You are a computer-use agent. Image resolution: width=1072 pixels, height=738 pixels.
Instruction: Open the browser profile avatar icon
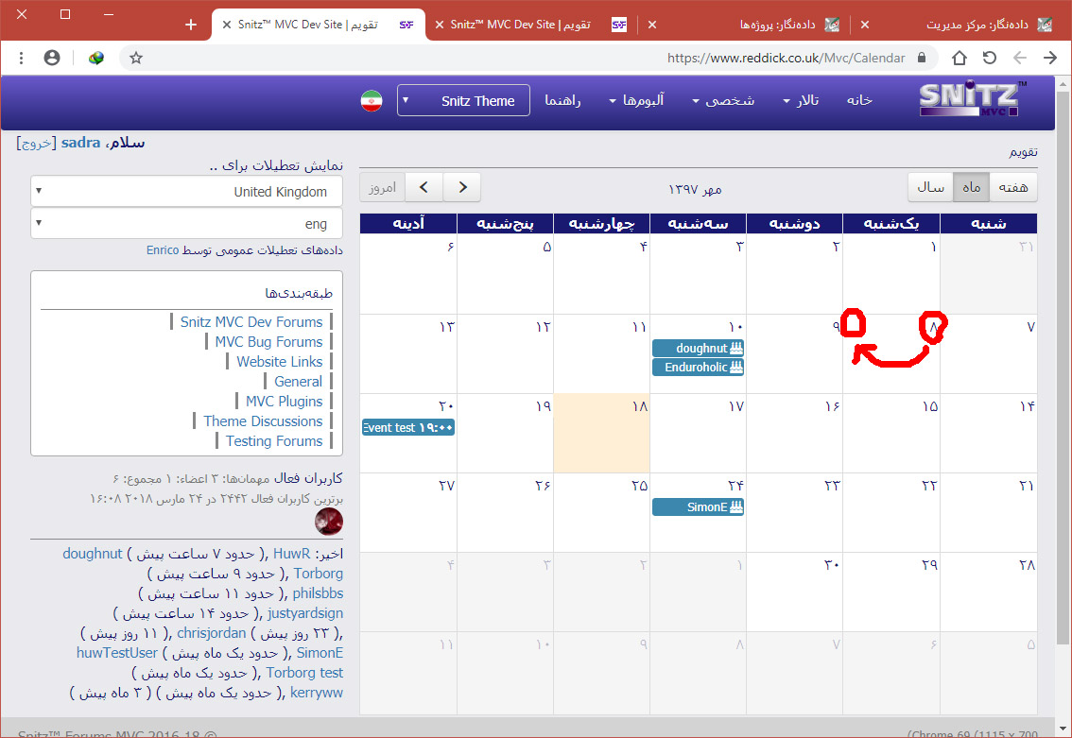(x=52, y=58)
